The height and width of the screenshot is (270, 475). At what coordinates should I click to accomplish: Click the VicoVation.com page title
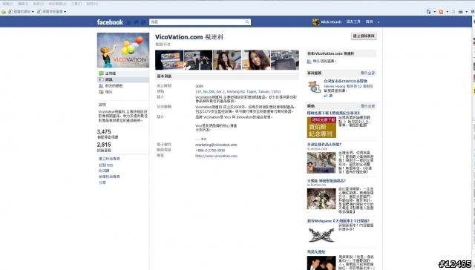coord(189,37)
